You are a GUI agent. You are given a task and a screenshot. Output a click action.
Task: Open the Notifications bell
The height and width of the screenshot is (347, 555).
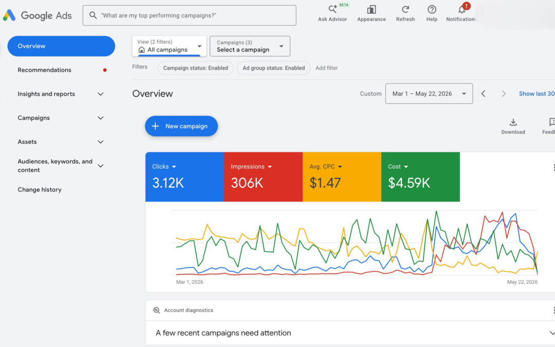461,10
